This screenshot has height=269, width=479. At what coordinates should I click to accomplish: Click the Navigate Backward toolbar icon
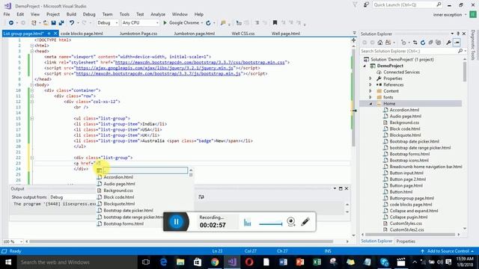[x=11, y=23]
